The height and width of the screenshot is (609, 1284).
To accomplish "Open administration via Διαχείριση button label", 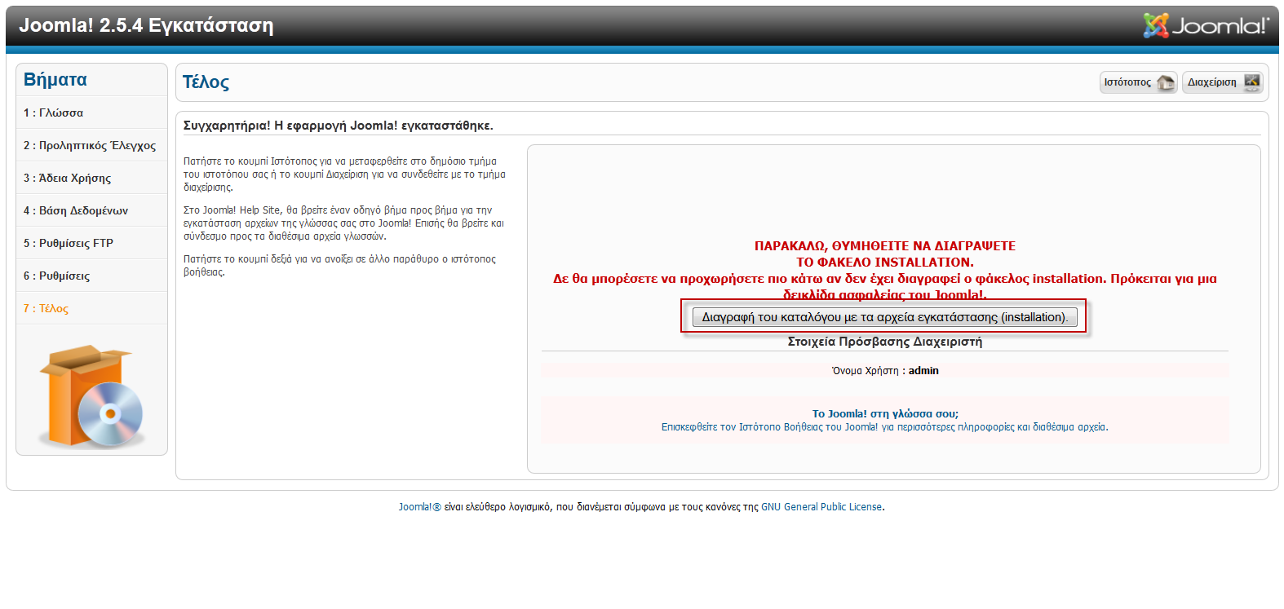I will pos(1211,82).
